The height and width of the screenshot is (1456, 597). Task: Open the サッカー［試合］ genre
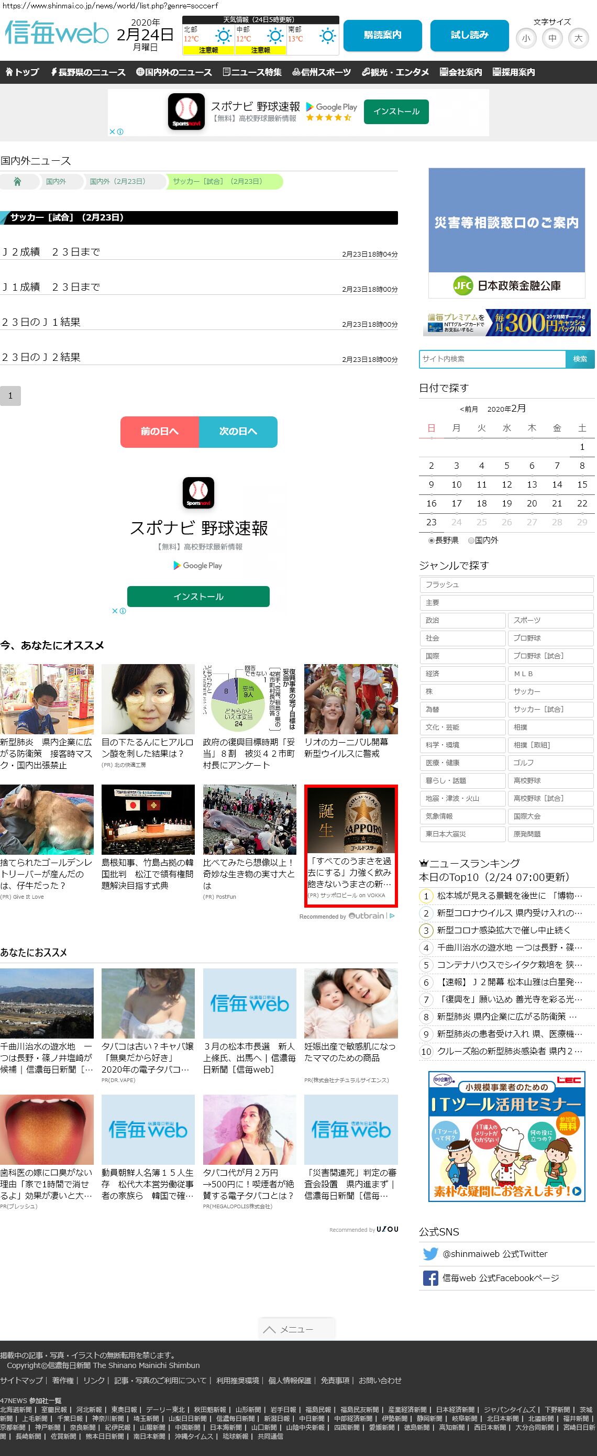tap(550, 709)
